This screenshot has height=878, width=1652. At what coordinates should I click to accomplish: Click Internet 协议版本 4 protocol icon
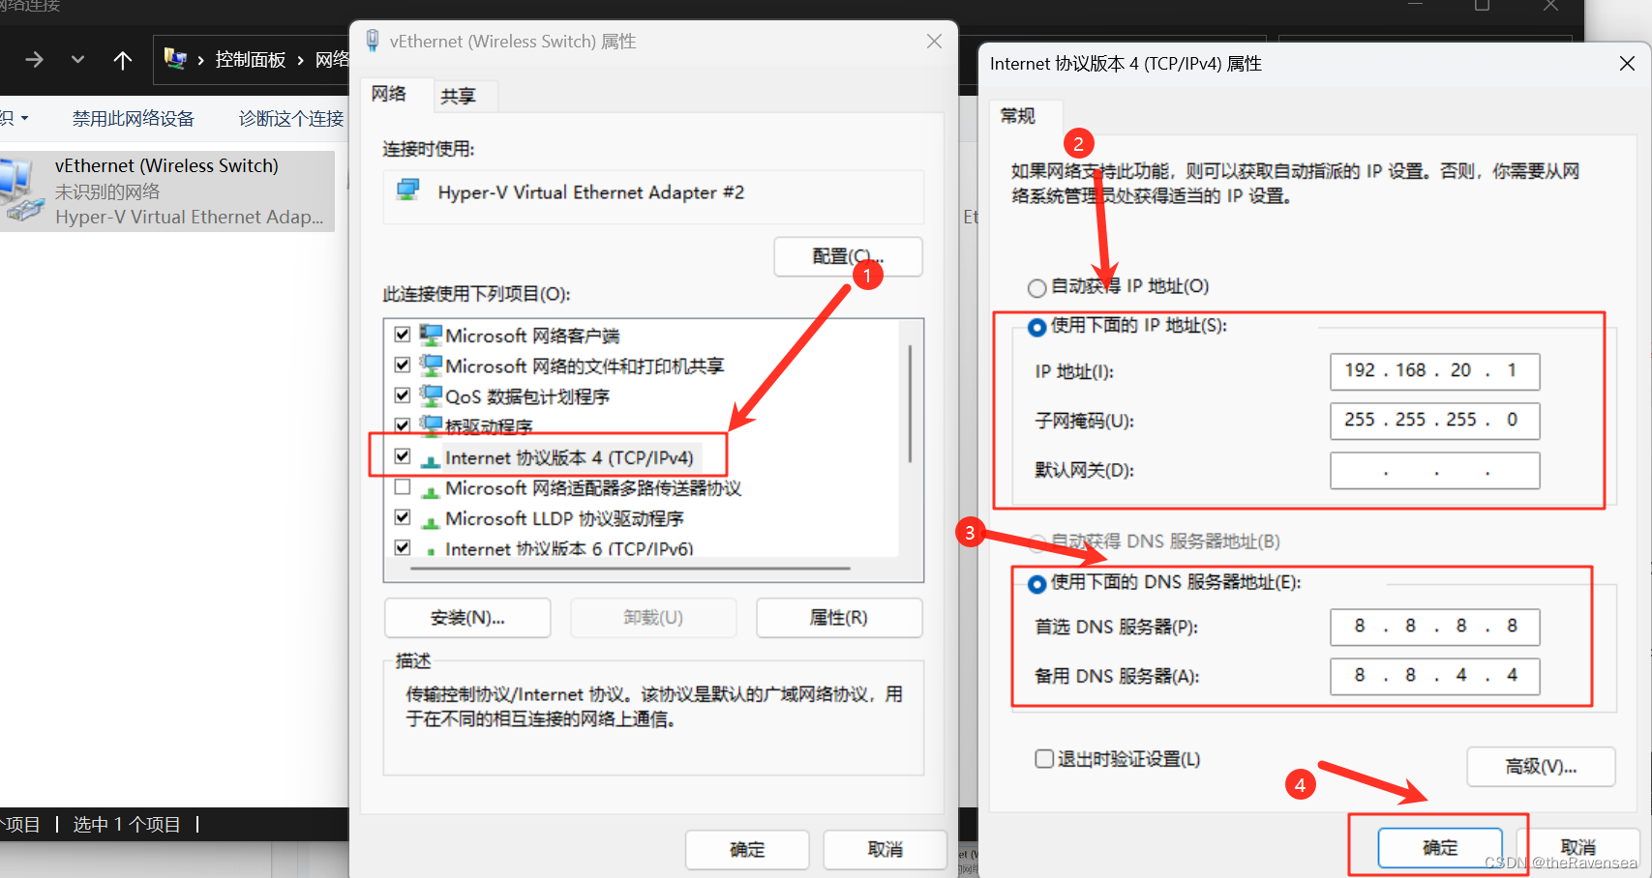point(431,460)
